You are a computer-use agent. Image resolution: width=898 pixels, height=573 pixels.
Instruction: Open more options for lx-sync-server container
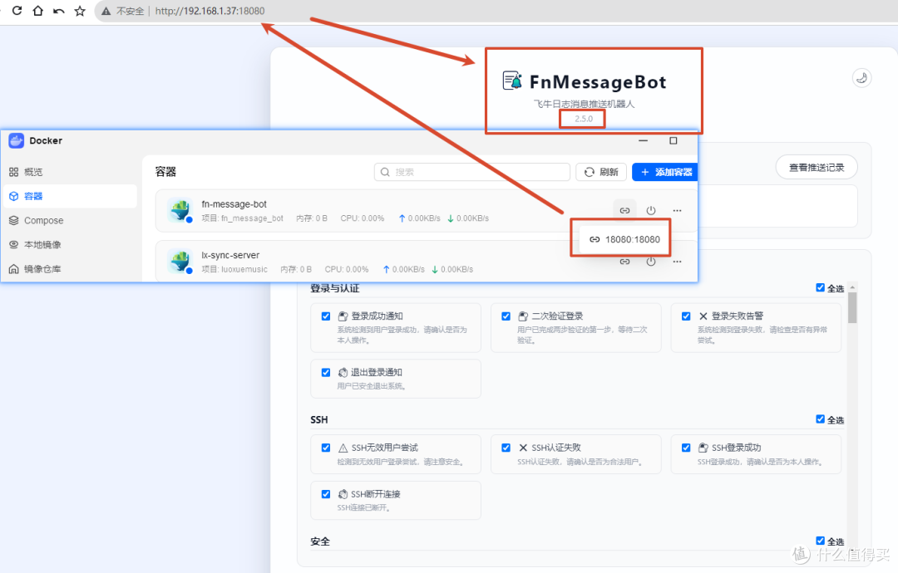point(677,262)
